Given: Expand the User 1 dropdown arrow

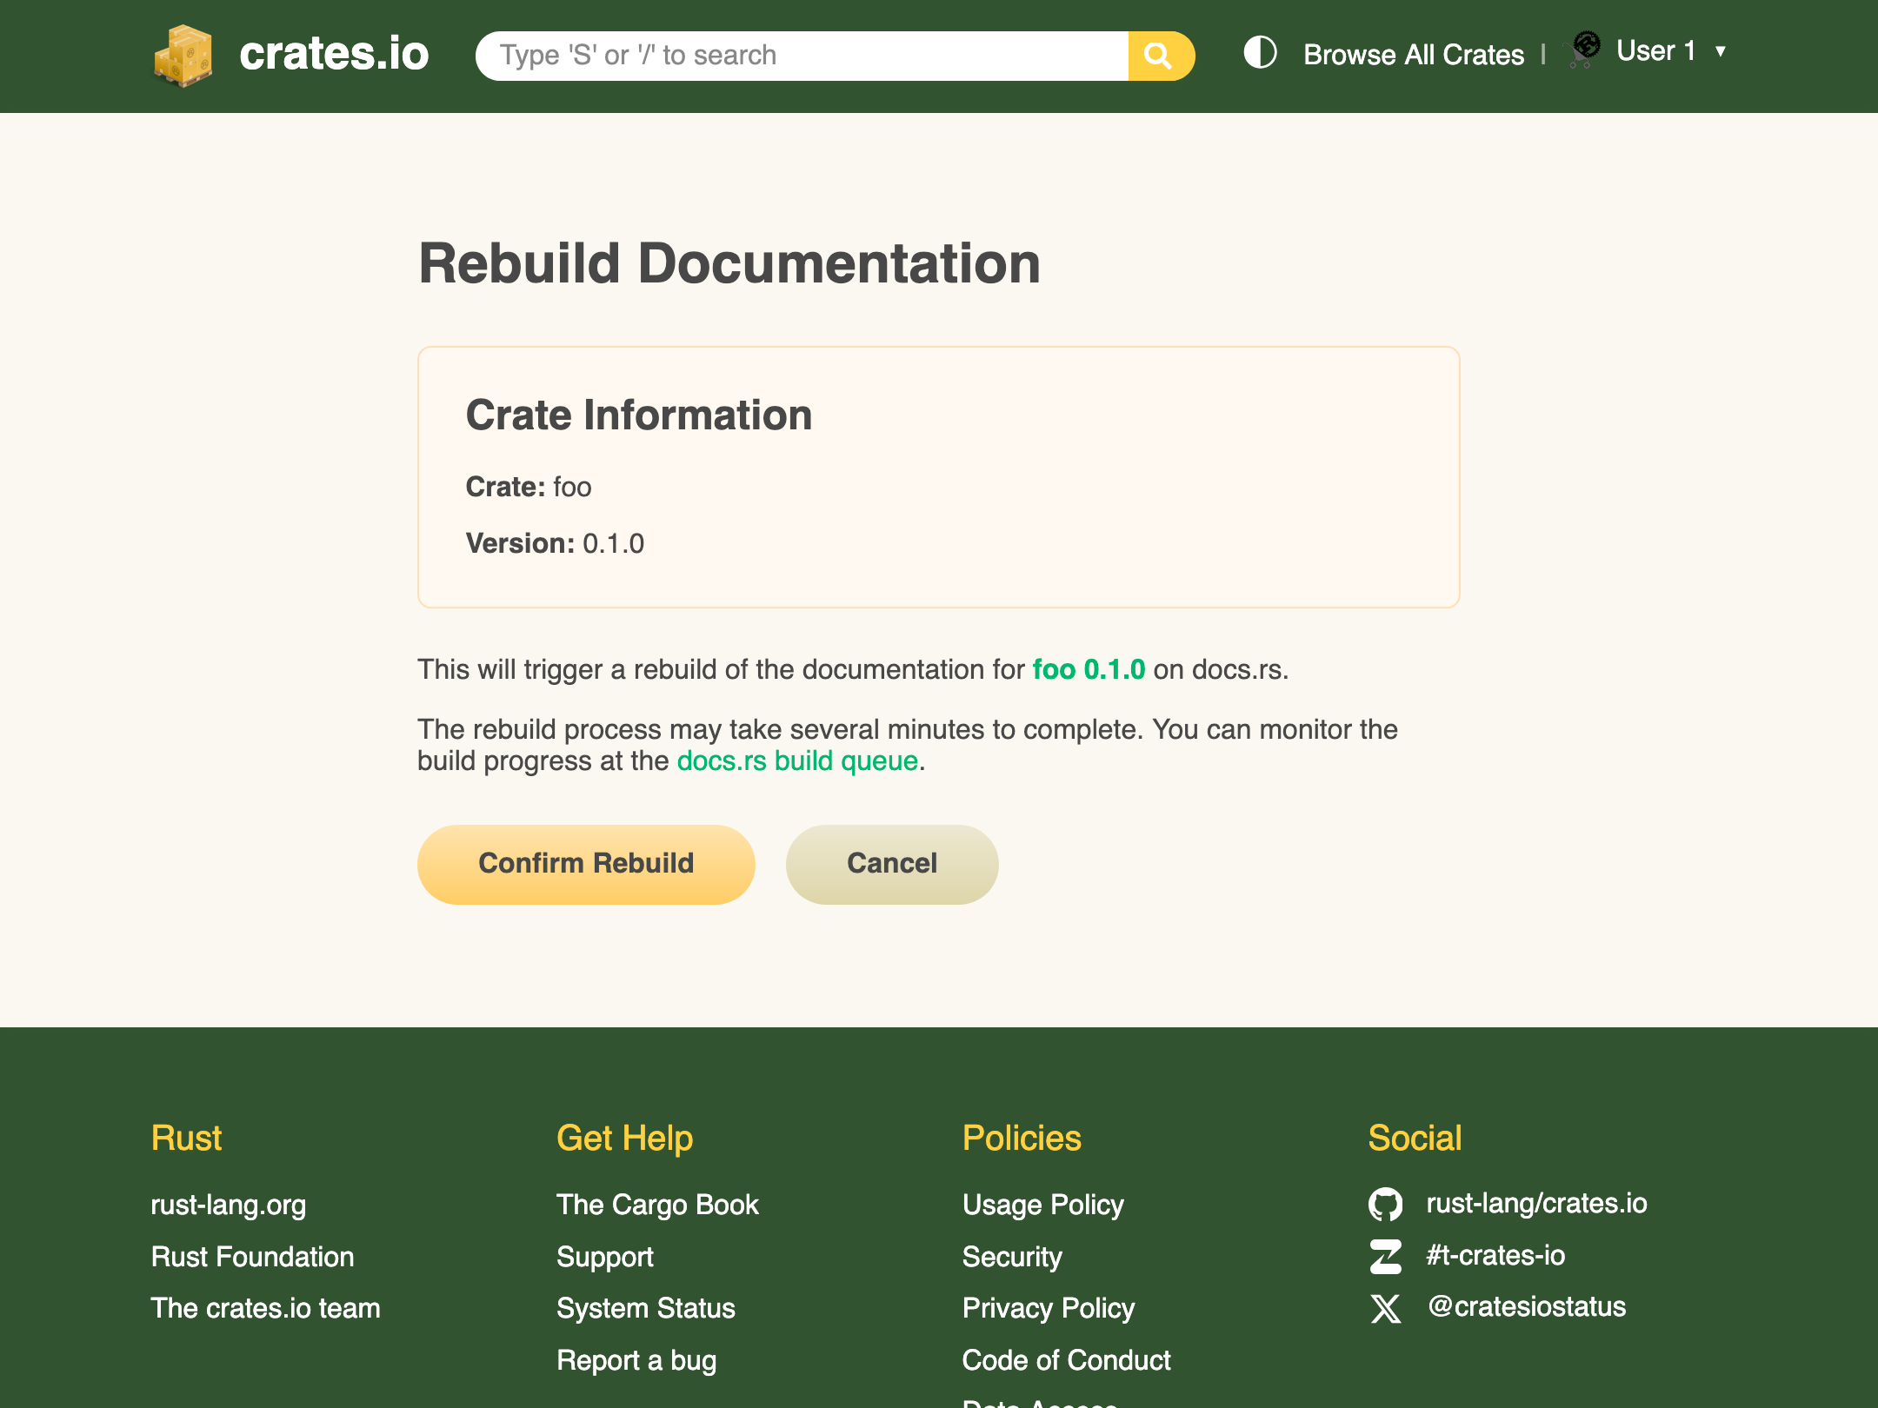Looking at the screenshot, I should (x=1720, y=51).
